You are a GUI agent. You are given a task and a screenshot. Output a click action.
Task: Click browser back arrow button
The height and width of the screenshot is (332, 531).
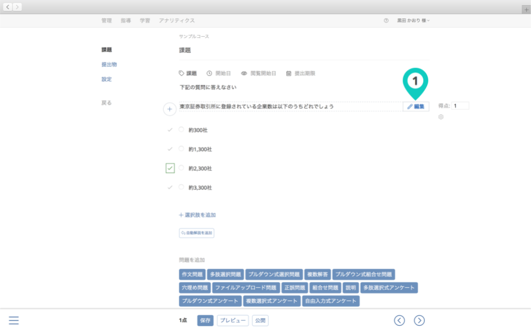pos(8,7)
